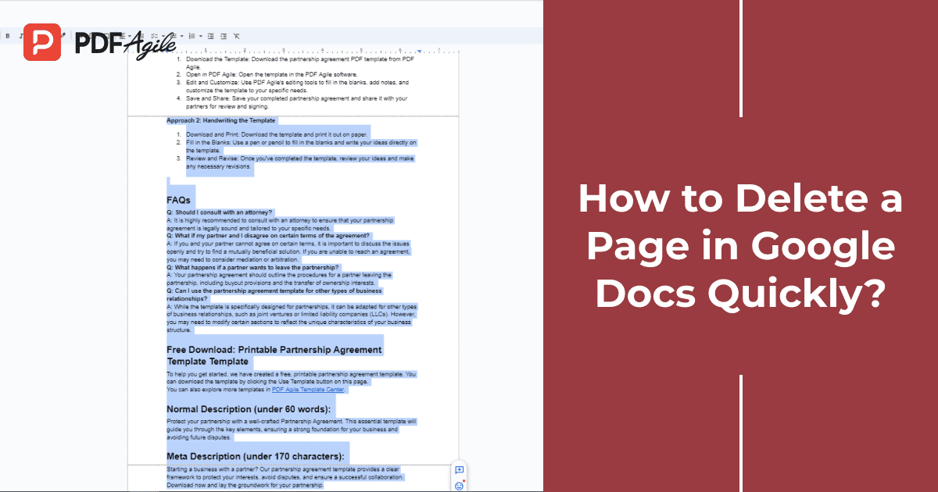The height and width of the screenshot is (492, 938).
Task: Open the PDF Agile Template Center link
Action: click(x=308, y=389)
